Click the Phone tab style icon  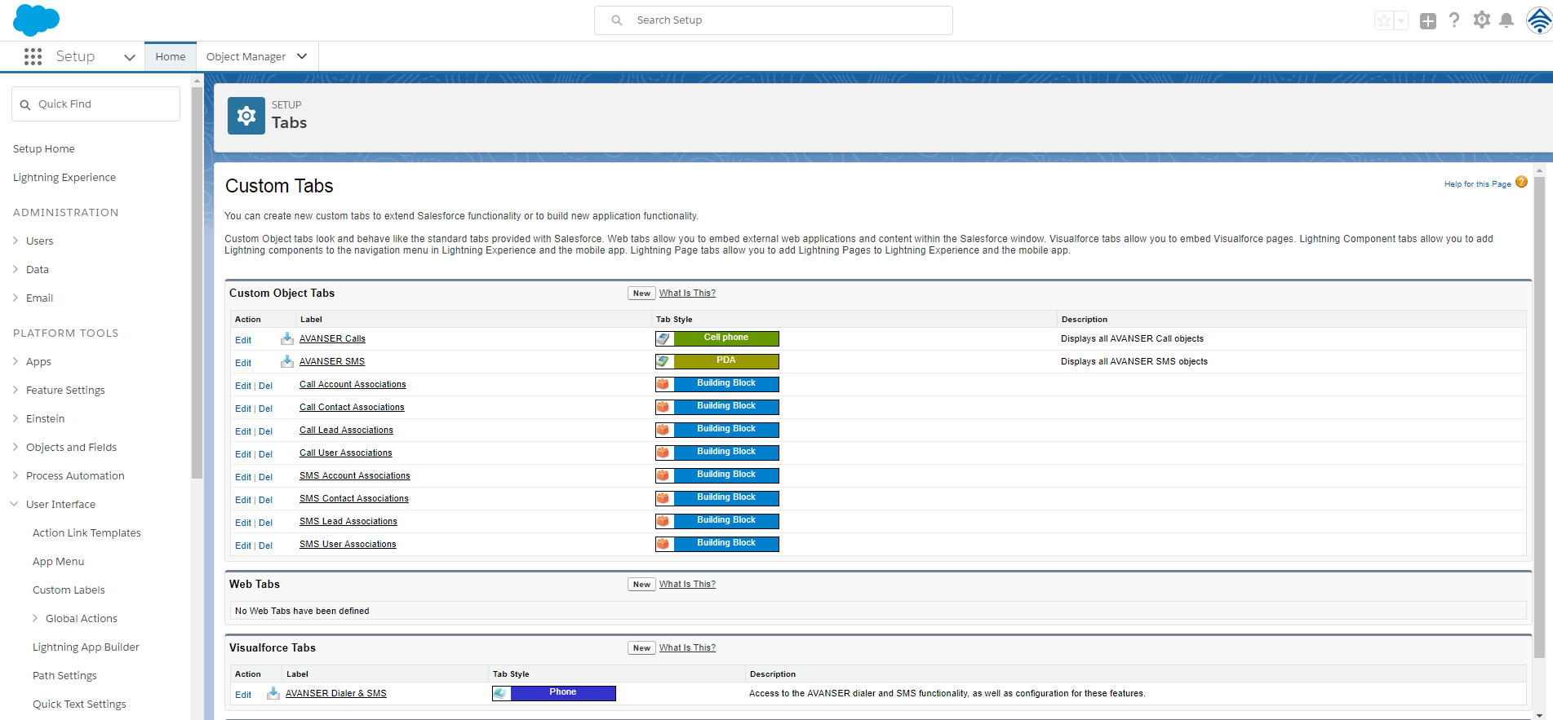point(501,693)
